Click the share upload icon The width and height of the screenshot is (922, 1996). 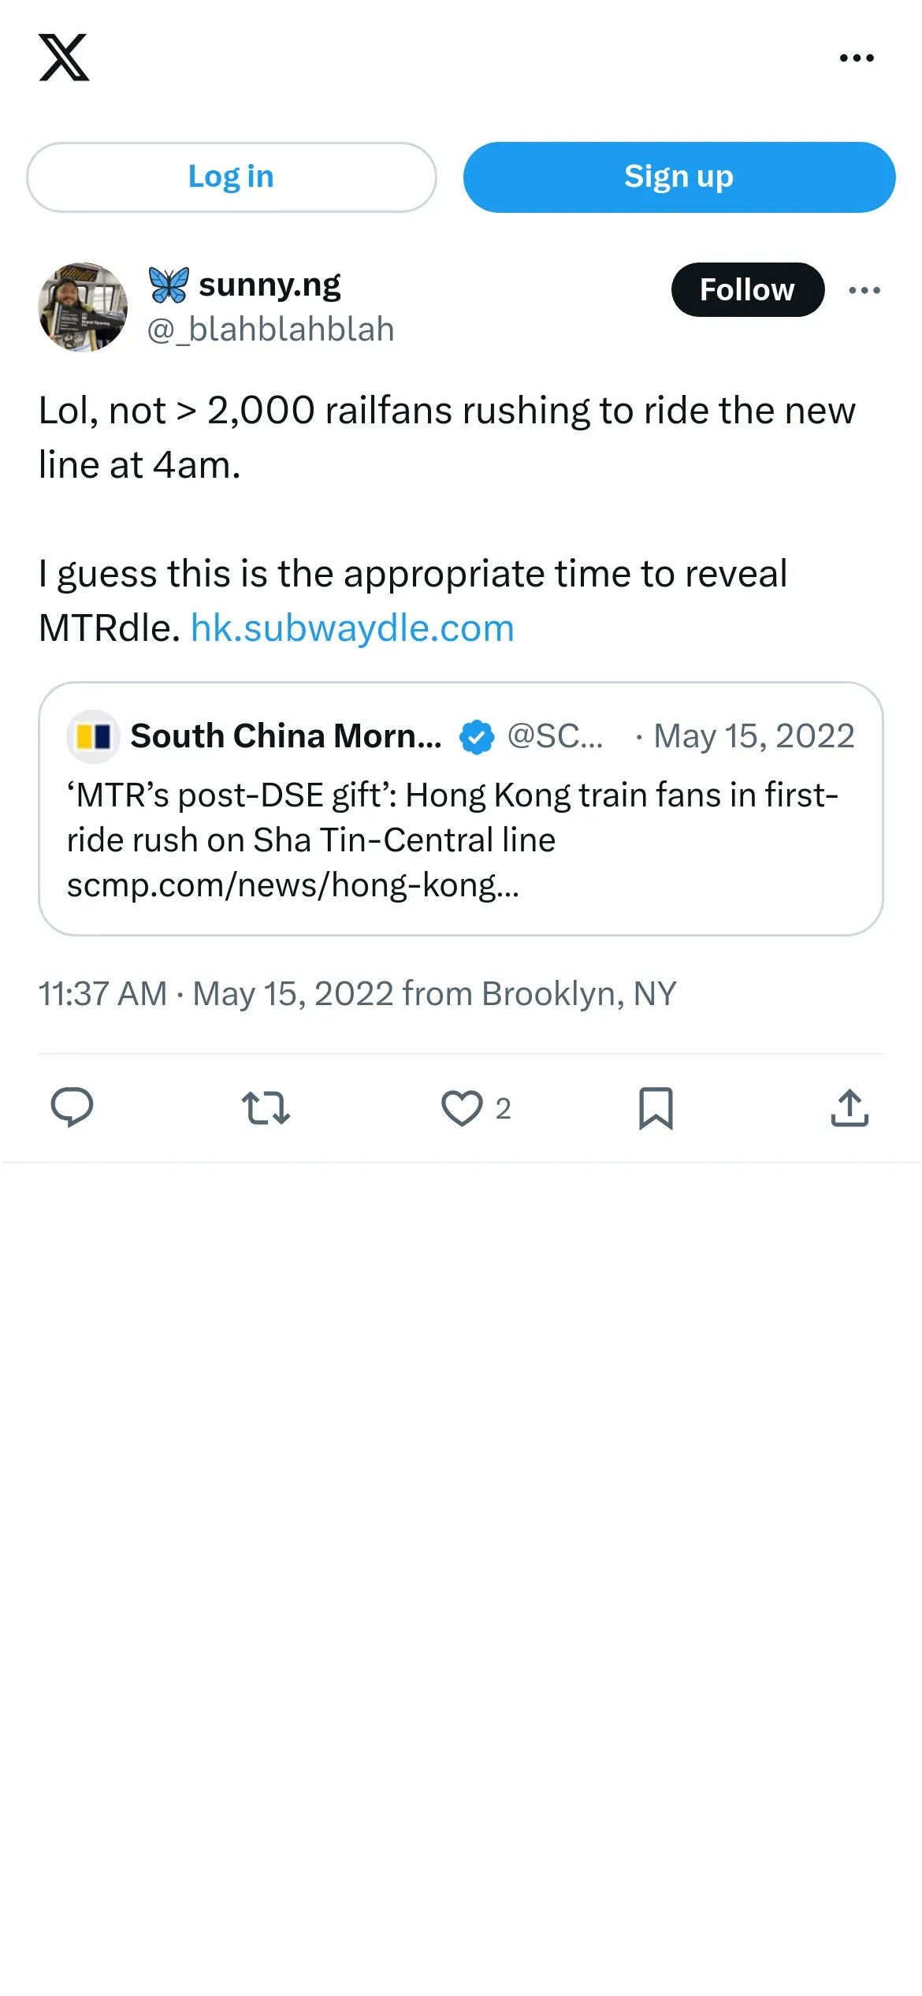850,1108
